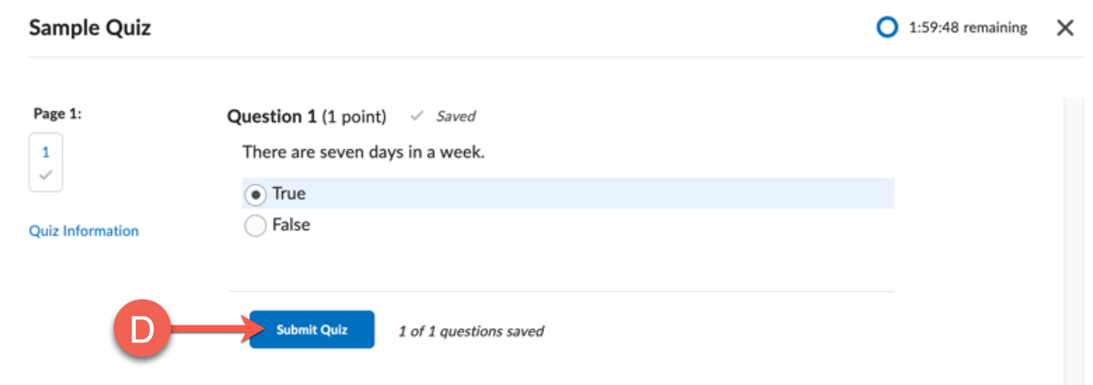Click the blue timer circle icon

click(886, 28)
